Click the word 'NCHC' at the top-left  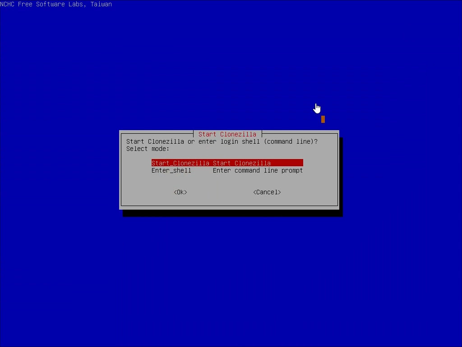[7, 4]
